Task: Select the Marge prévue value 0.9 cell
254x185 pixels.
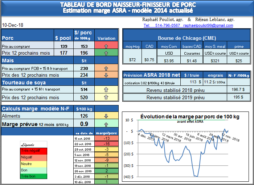Action: click(x=84, y=124)
